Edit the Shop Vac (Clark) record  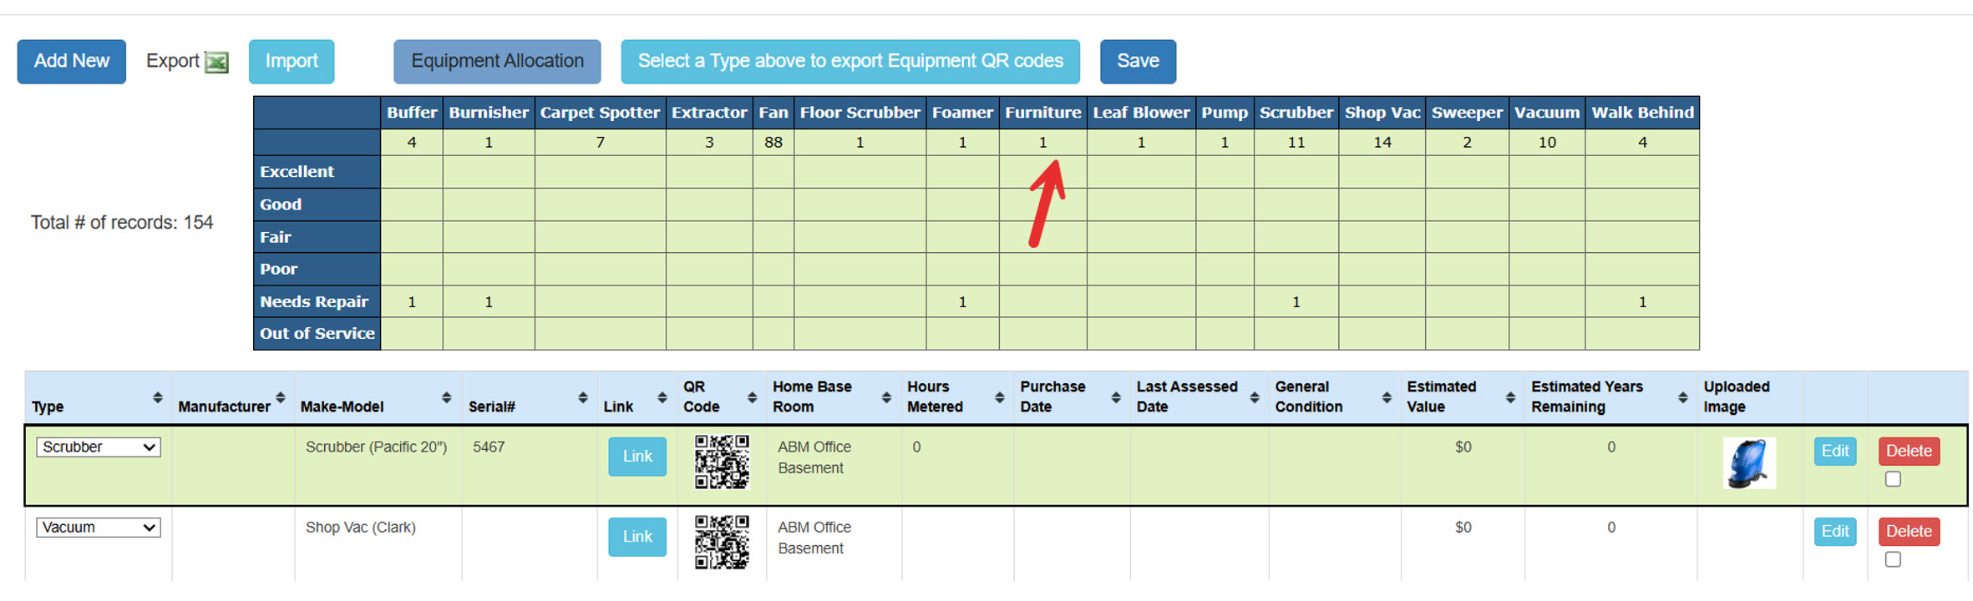(1835, 531)
